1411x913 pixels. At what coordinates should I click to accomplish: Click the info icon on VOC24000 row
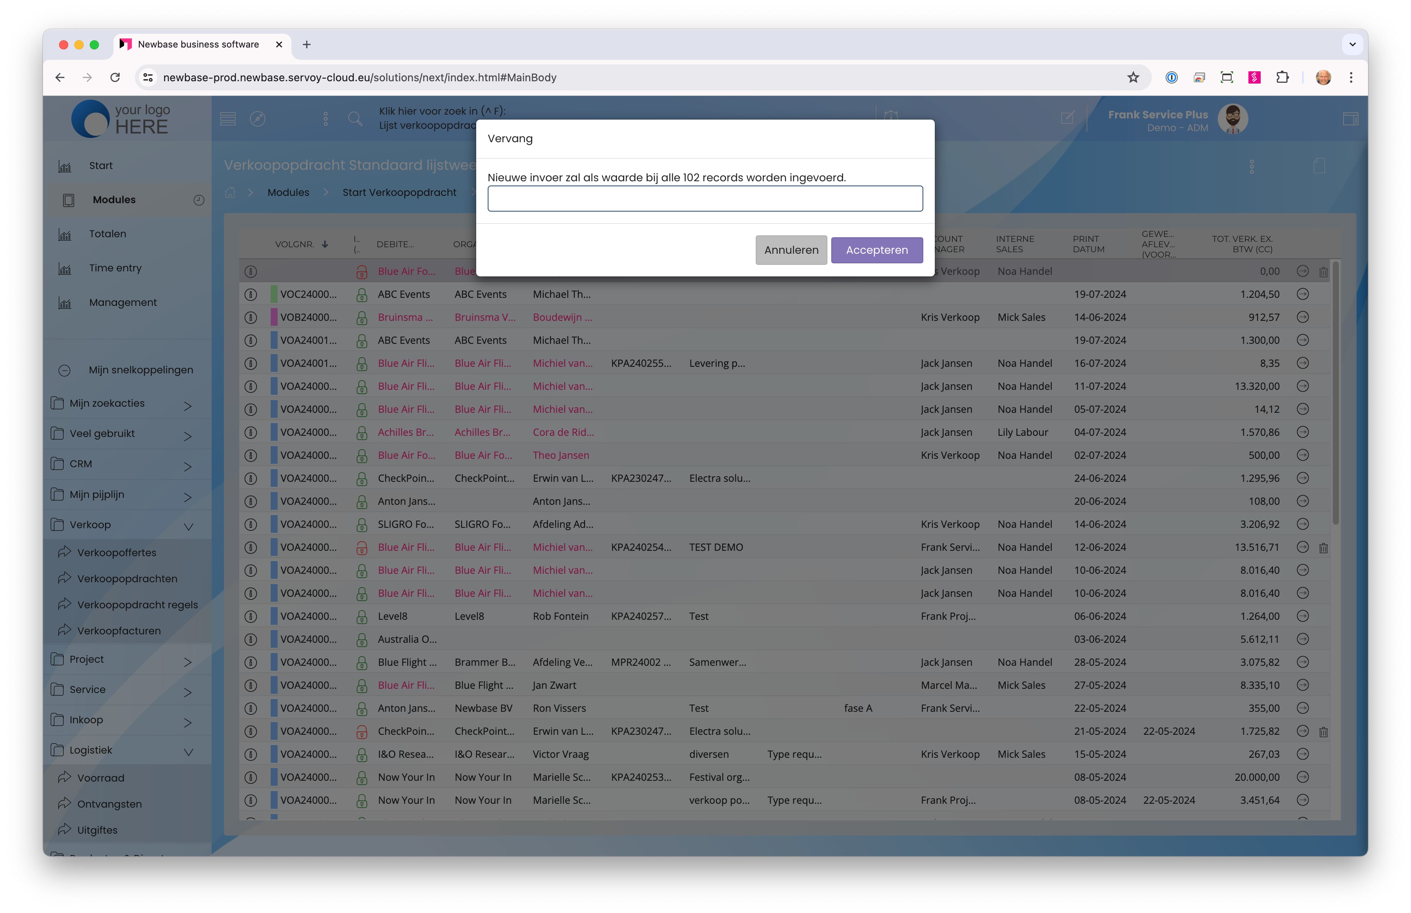pos(251,294)
